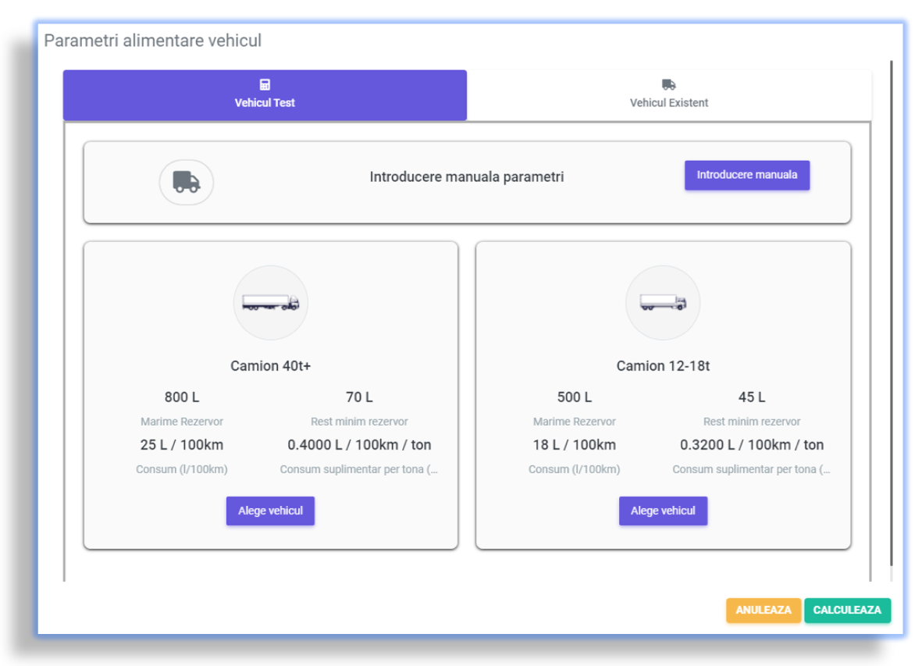922x666 pixels.
Task: Click the dialog's vertical scrollbar
Action: point(891,312)
